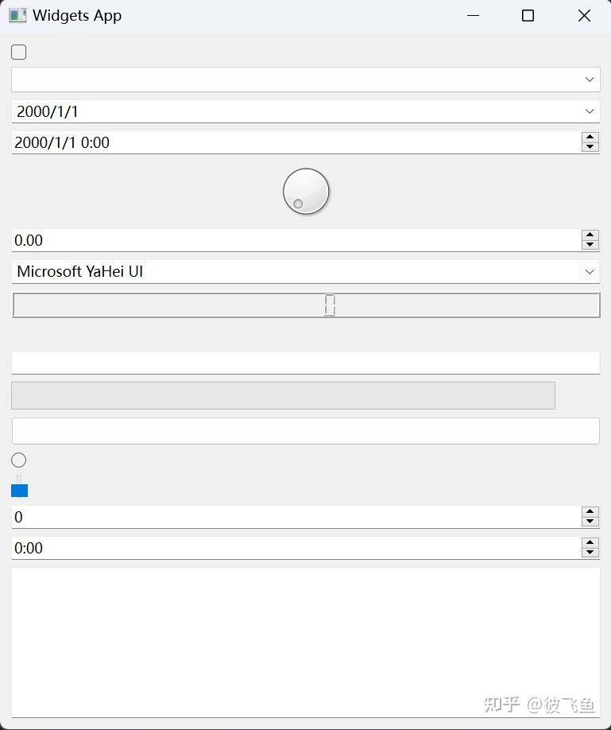The image size is (611, 730).
Task: Increment the integer spinbox showing 0
Action: [x=590, y=512]
